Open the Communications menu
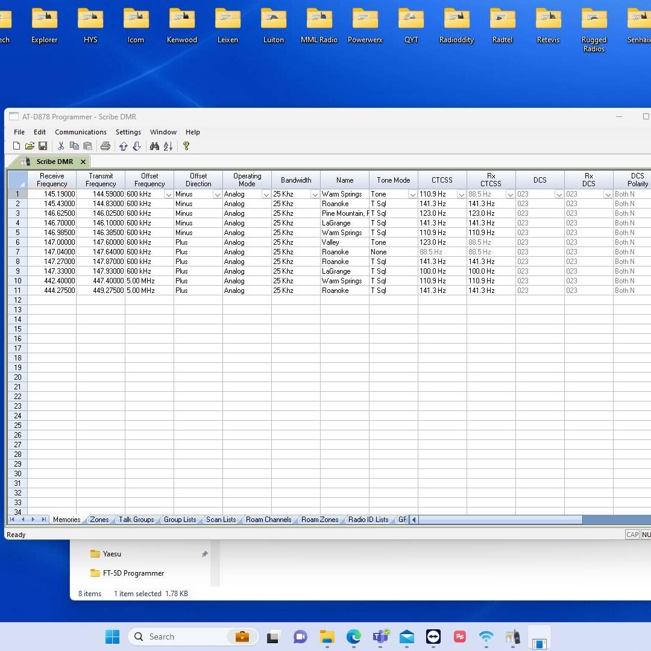Screen dimensions: 651x651 pos(81,132)
